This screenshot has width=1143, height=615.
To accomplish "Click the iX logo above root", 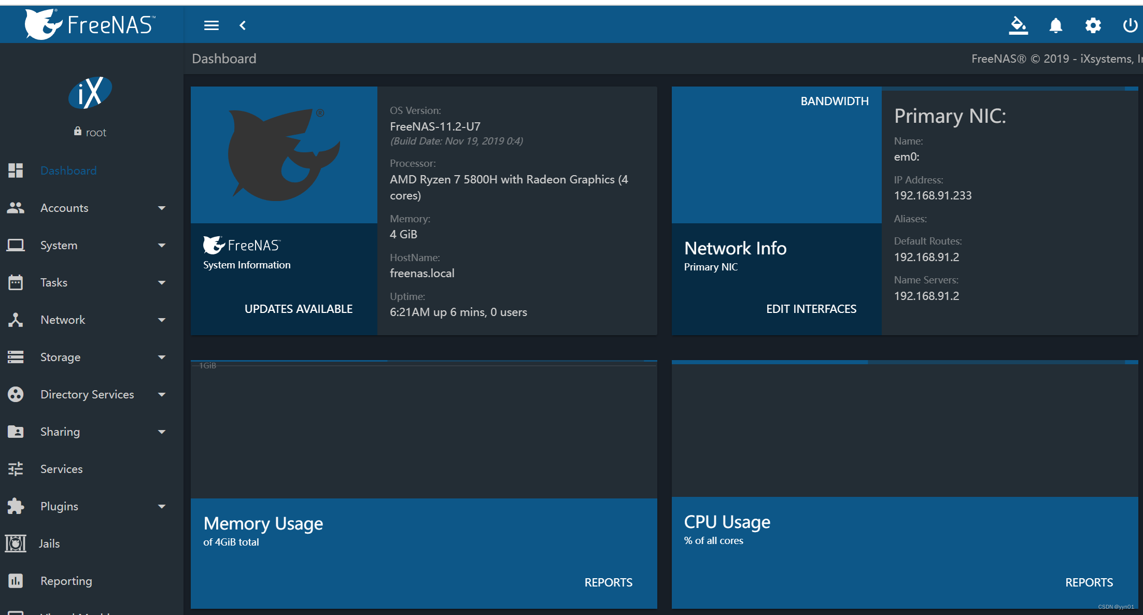I will pos(90,93).
